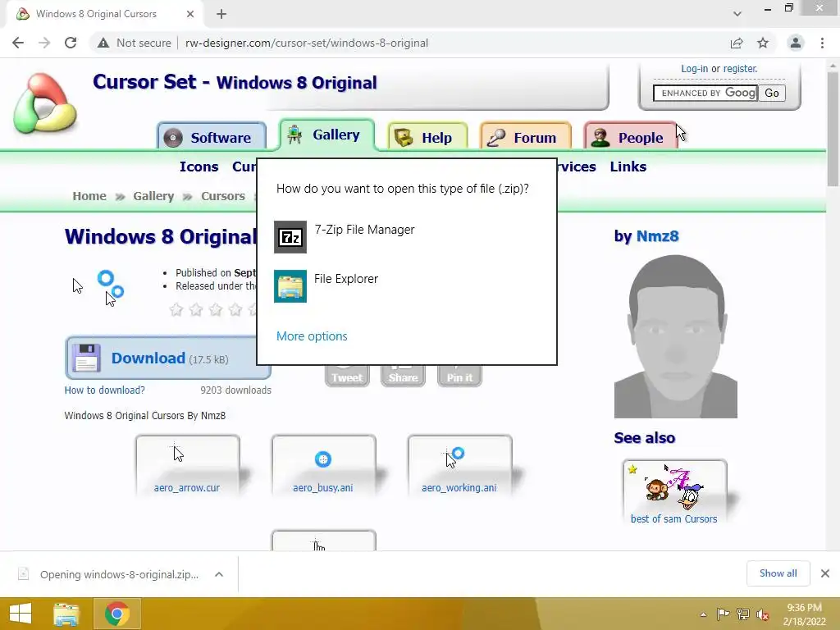Click the Log-in link
This screenshot has height=630, width=840.
(694, 69)
